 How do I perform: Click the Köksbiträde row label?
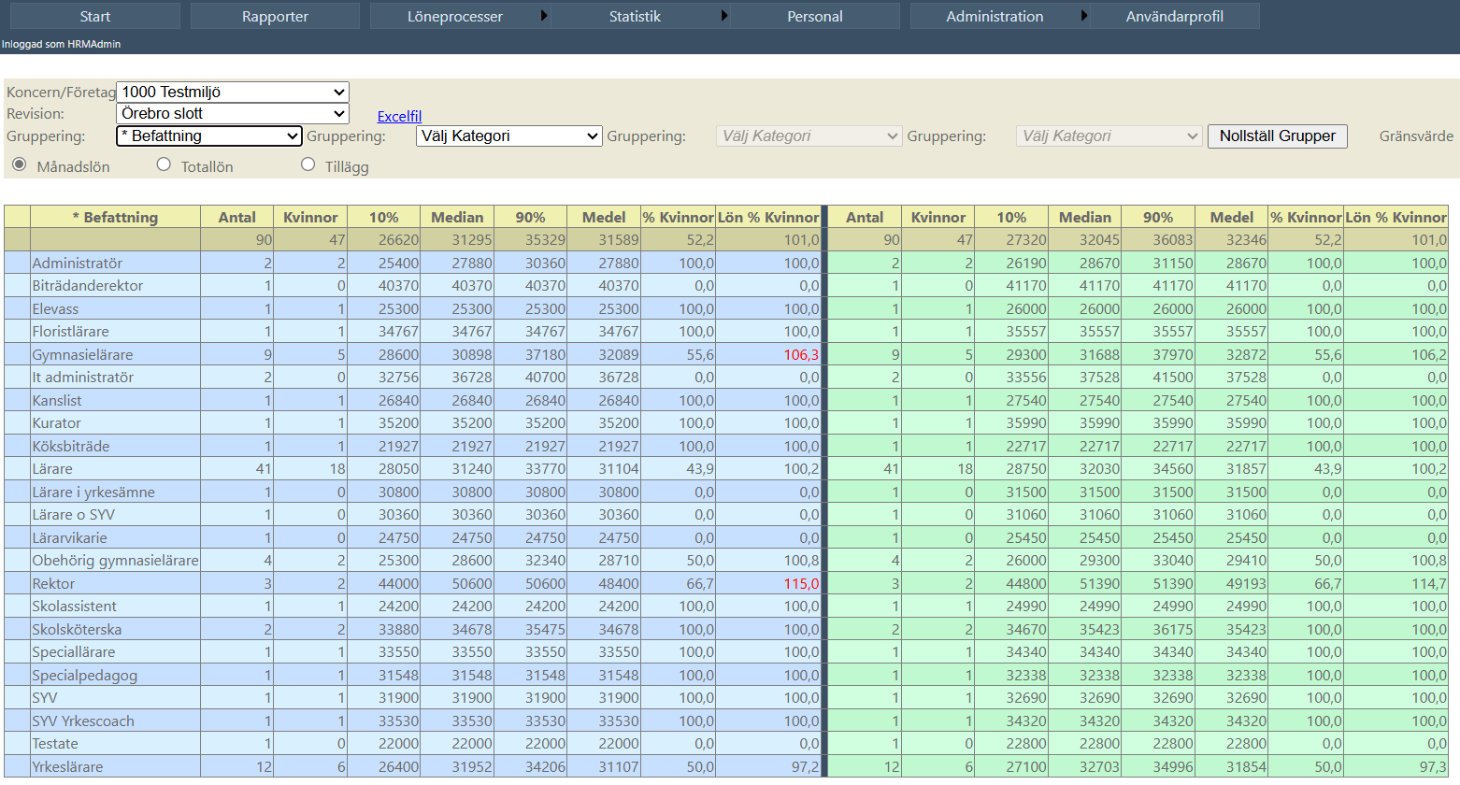71,447
